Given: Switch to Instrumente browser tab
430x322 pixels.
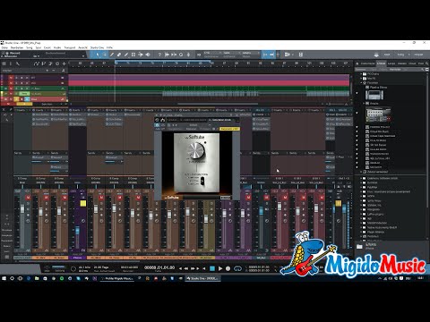Looking at the screenshot, I should (x=367, y=64).
